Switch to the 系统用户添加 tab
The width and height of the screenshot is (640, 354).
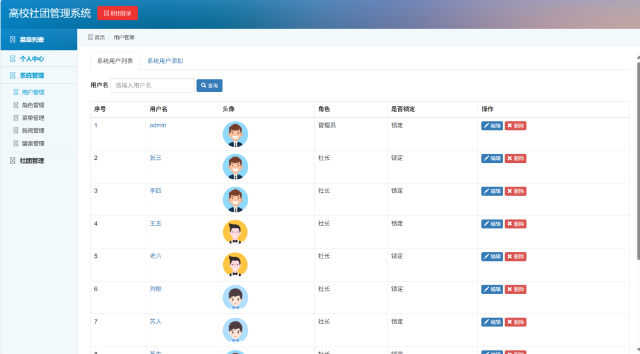(x=165, y=61)
